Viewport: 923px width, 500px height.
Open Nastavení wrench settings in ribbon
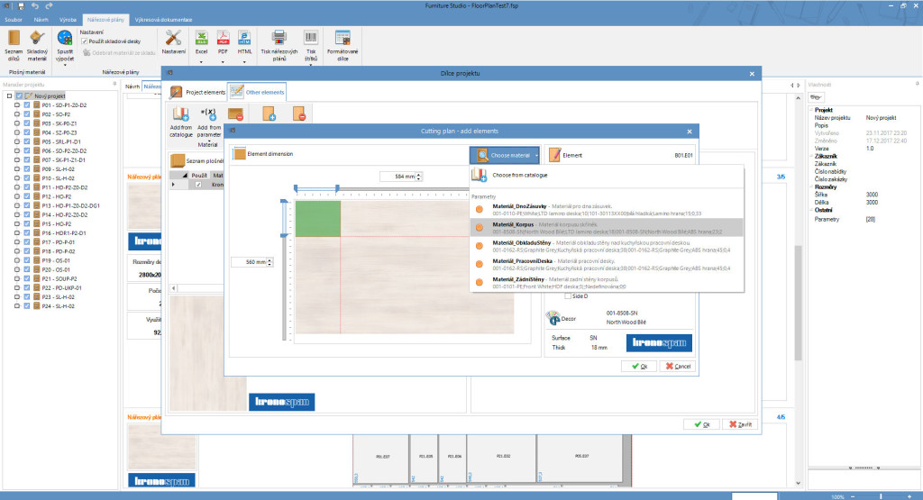point(173,42)
